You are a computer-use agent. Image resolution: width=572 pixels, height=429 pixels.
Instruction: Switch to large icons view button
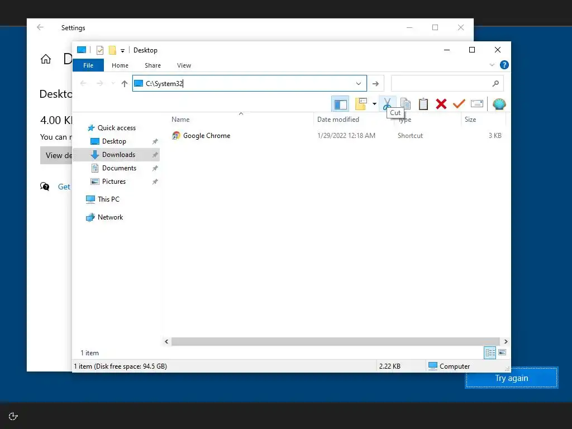[502, 352]
